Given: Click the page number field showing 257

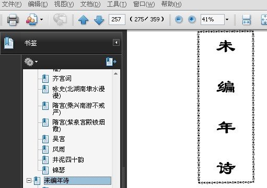Looking at the screenshot, I should click(x=117, y=19).
